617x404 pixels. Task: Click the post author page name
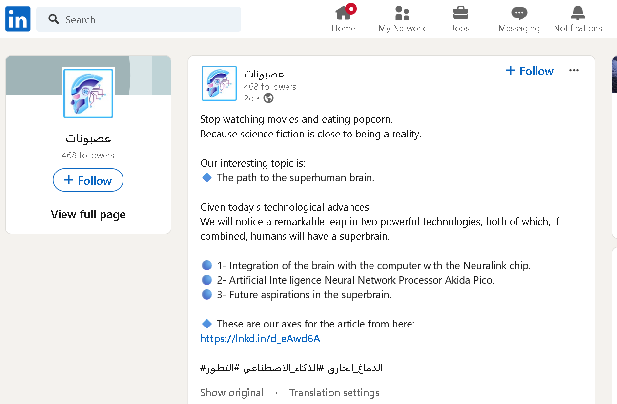(264, 74)
